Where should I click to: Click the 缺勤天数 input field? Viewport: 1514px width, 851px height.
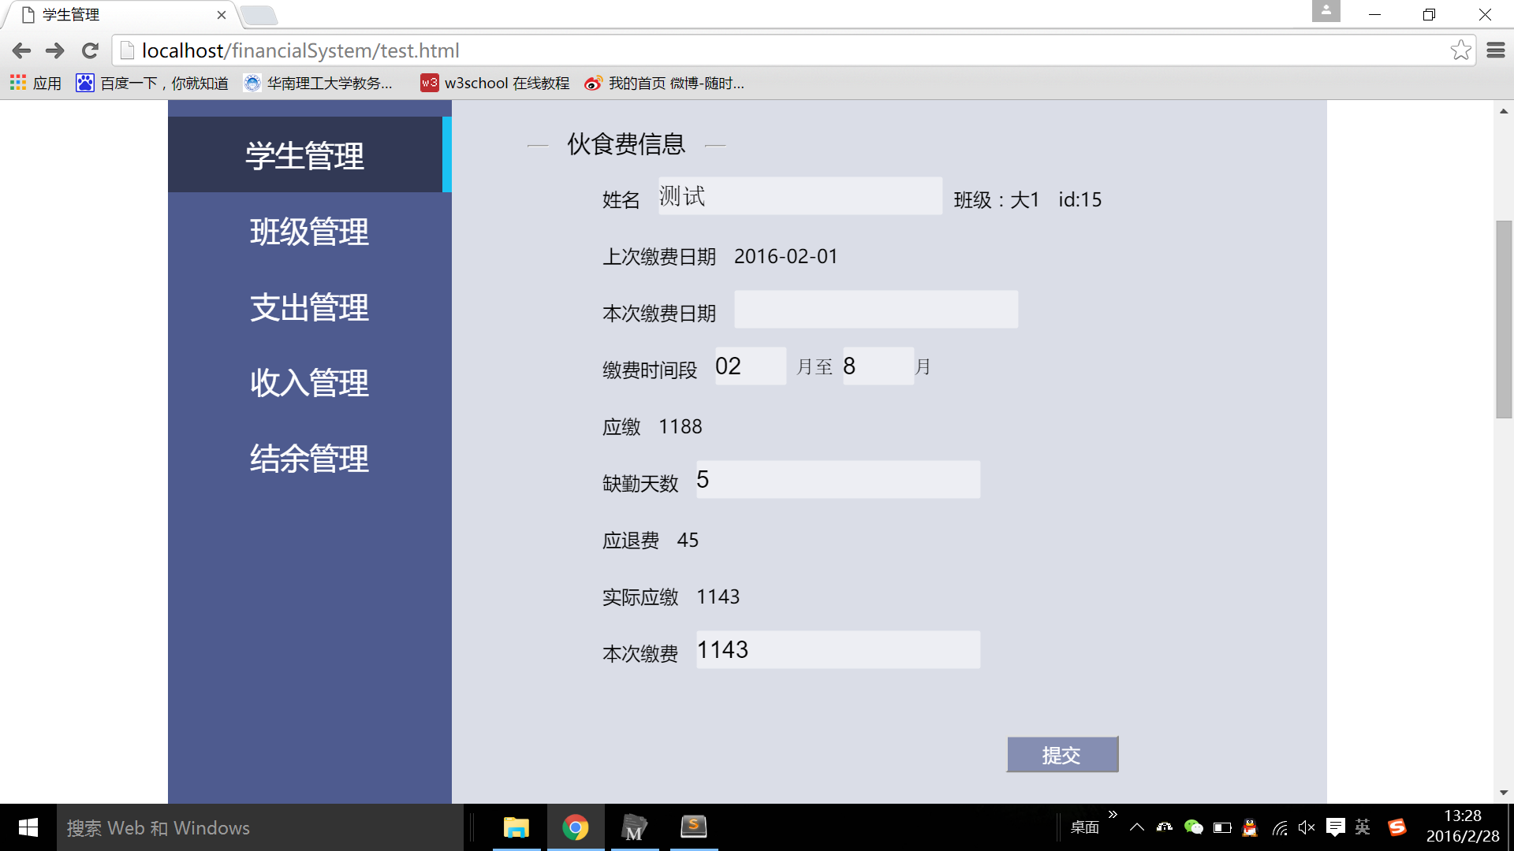pyautogui.click(x=838, y=480)
